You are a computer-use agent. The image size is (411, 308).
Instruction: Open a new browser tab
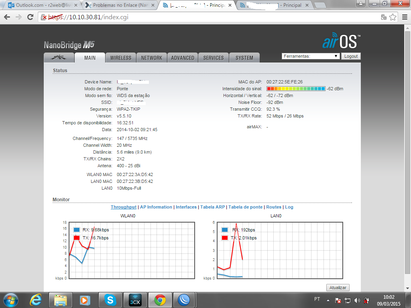pos(320,5)
